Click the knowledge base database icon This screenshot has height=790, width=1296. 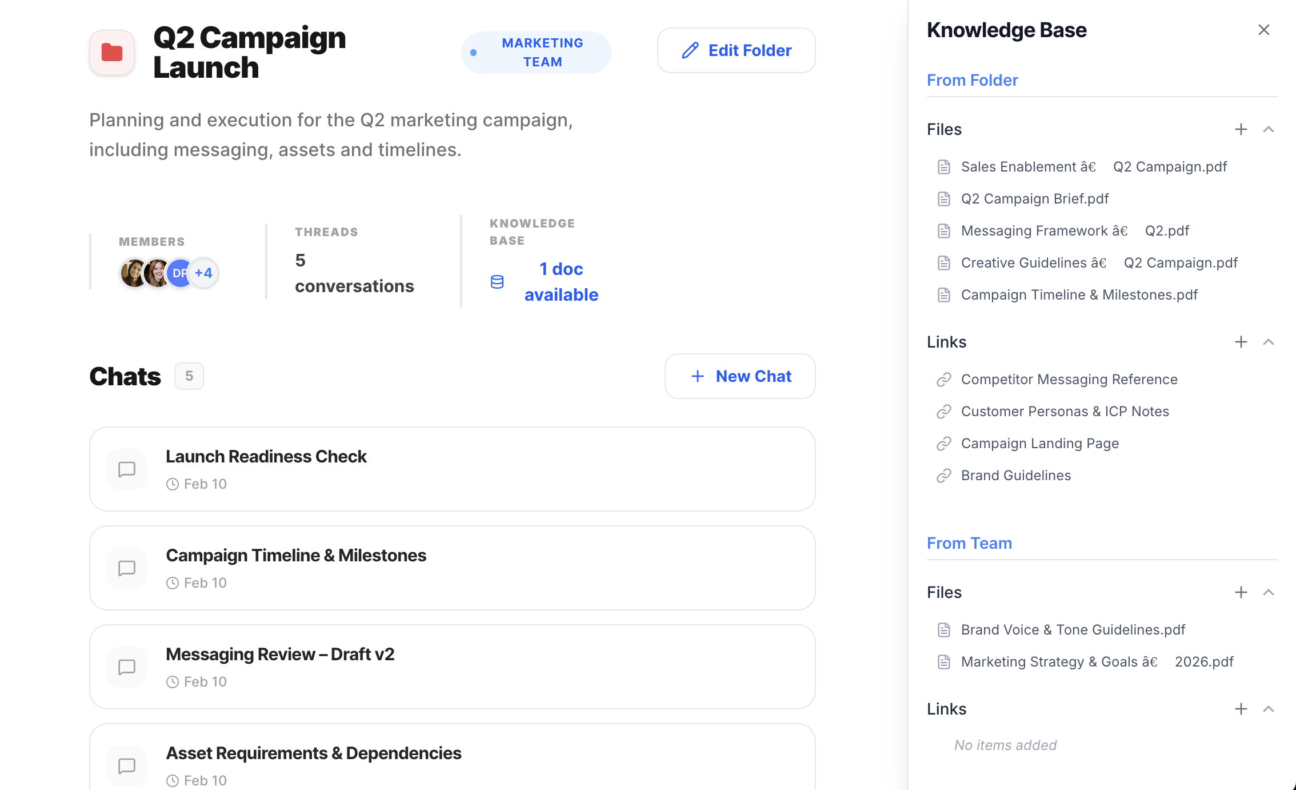497,282
